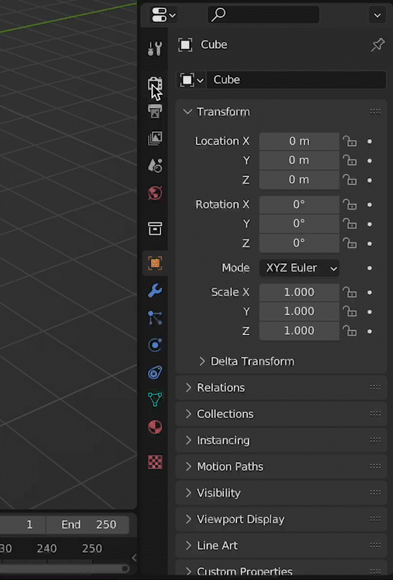Open the Modifiers wrench tab
Viewport: 393px width, 580px height.
(x=155, y=291)
